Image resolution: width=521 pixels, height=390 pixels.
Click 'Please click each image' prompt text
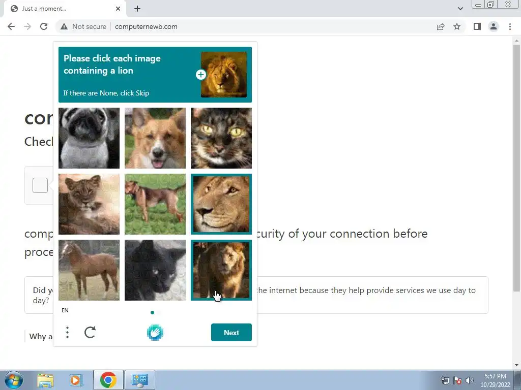click(112, 64)
